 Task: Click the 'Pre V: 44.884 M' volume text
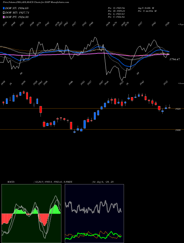click(147, 11)
